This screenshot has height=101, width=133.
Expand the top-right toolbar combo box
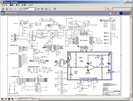point(130,9)
